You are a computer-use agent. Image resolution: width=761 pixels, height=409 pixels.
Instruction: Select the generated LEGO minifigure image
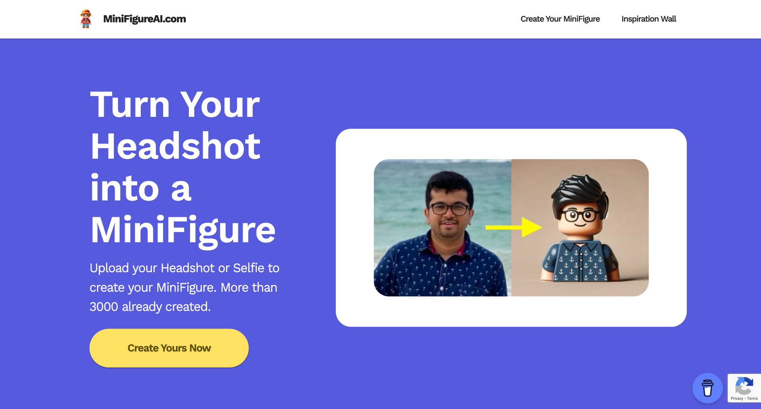pyautogui.click(x=580, y=228)
